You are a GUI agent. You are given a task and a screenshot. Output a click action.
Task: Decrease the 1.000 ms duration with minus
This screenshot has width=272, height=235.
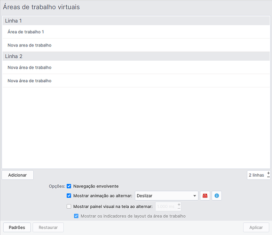point(179,209)
